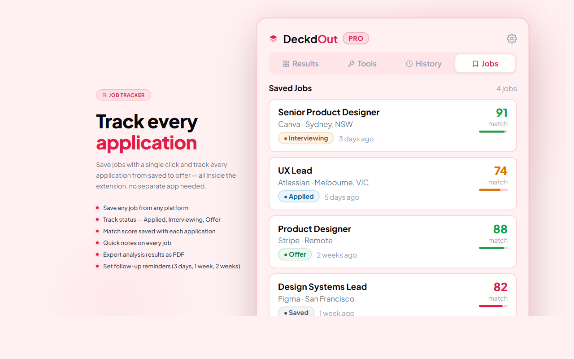Image resolution: width=574 pixels, height=359 pixels.
Task: Toggle the Applied status on UX Lead
Action: [299, 196]
